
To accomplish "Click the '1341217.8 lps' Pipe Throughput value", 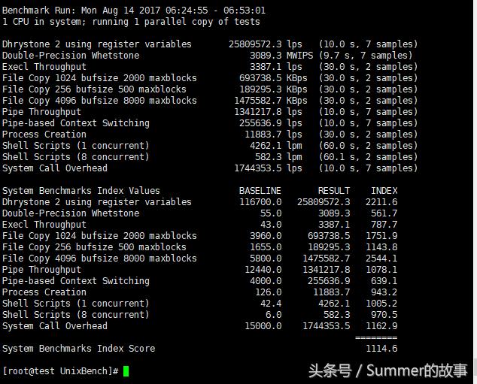I will coord(268,112).
